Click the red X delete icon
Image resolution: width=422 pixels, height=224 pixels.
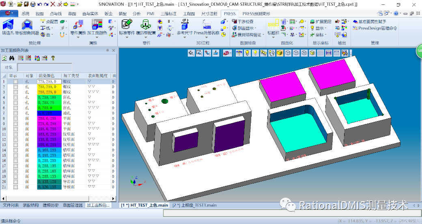pos(53,4)
